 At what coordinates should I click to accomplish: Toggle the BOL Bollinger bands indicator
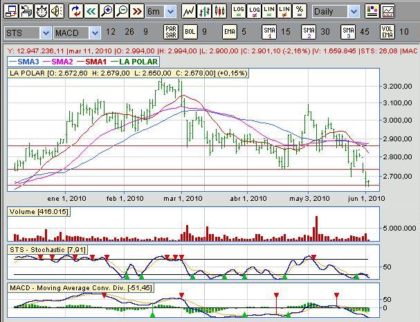[x=190, y=32]
